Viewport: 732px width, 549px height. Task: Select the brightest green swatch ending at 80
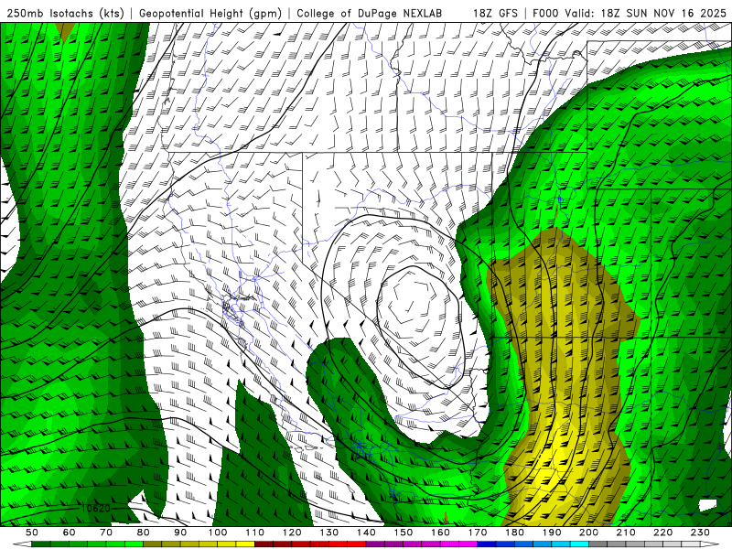[134, 544]
